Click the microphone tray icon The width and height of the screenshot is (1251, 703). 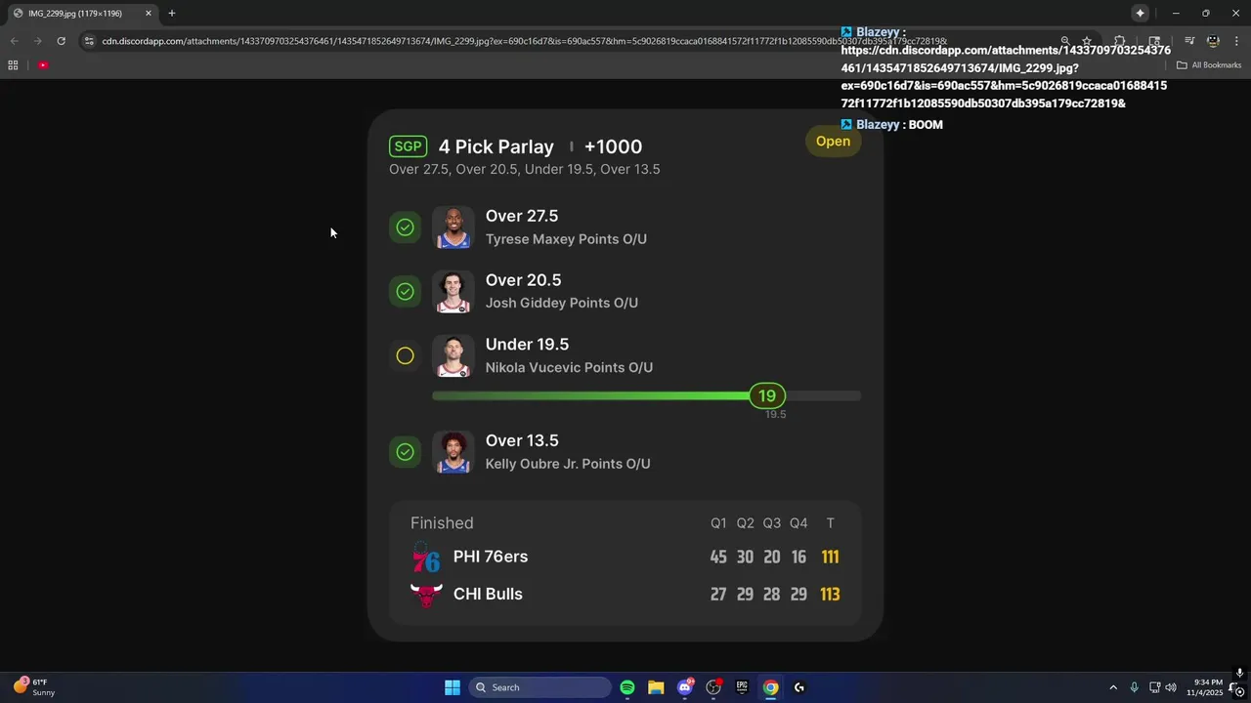click(1134, 687)
